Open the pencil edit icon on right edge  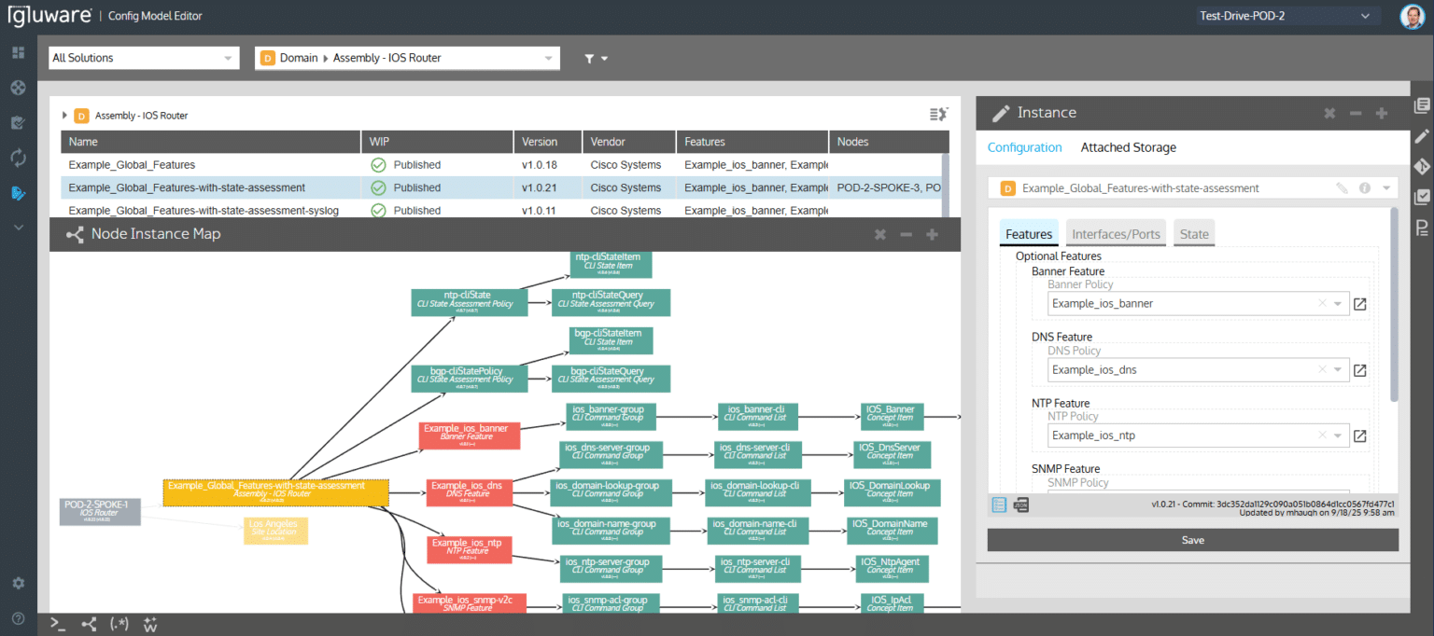point(1422,136)
